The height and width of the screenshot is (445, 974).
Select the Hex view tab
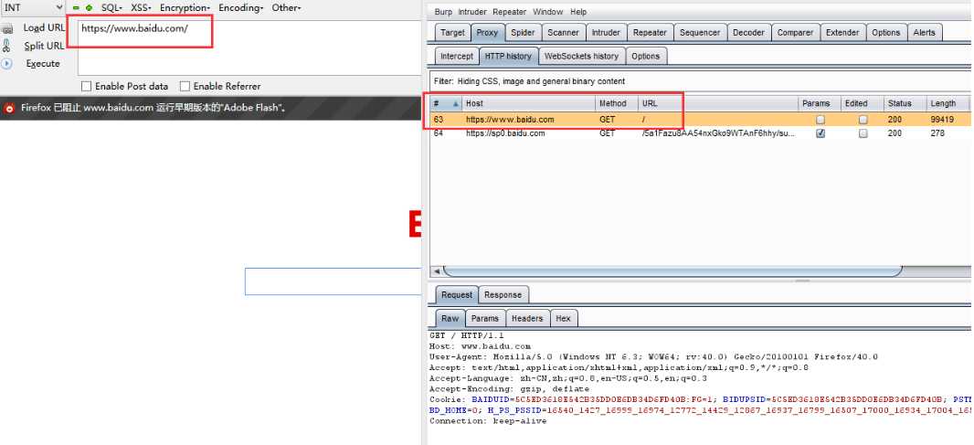(564, 318)
